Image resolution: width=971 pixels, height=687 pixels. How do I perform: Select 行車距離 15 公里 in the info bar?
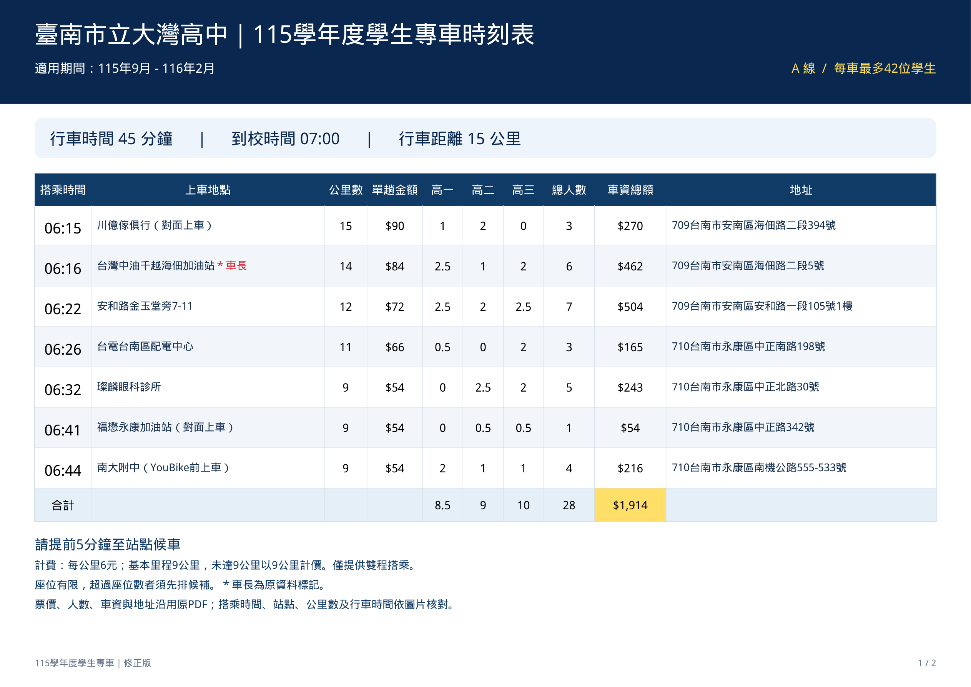click(460, 138)
